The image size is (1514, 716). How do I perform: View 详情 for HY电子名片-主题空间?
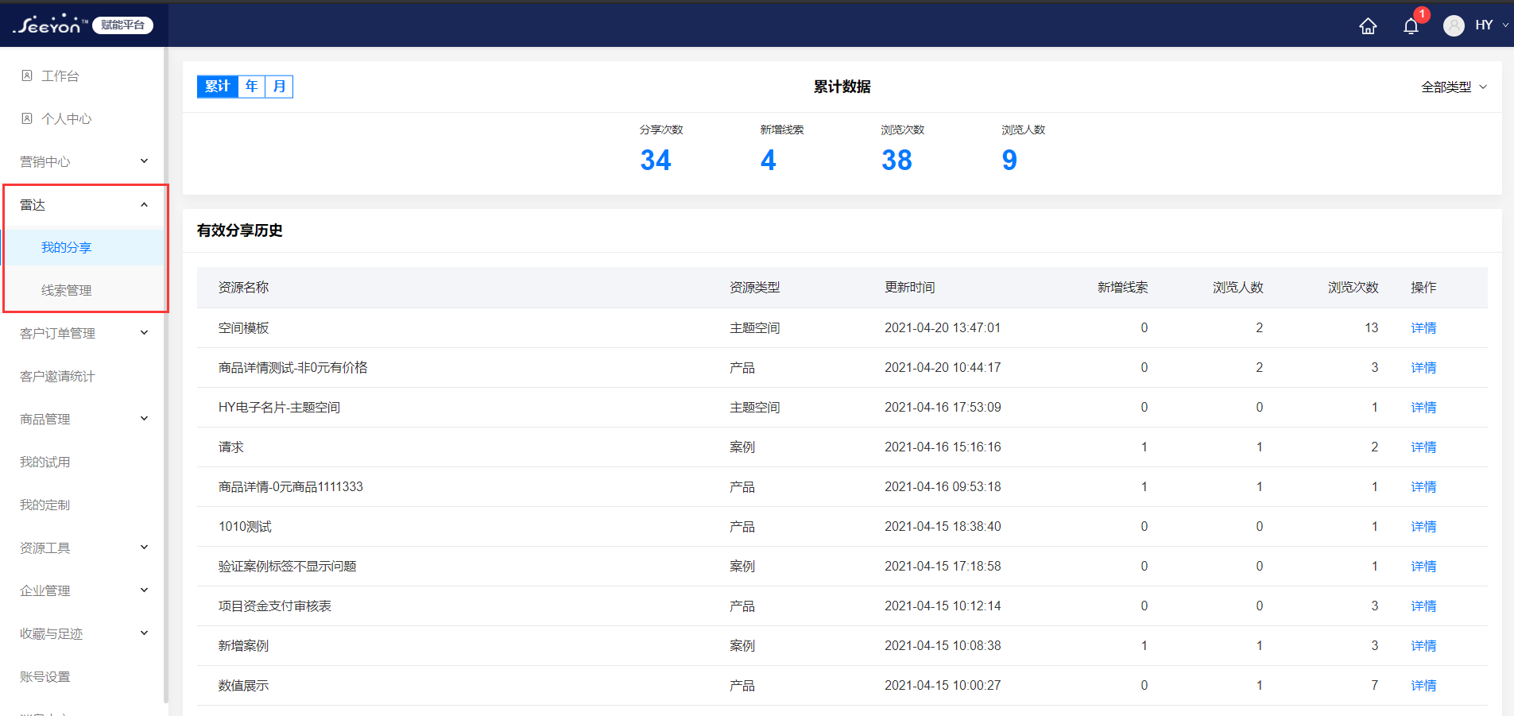(x=1423, y=407)
